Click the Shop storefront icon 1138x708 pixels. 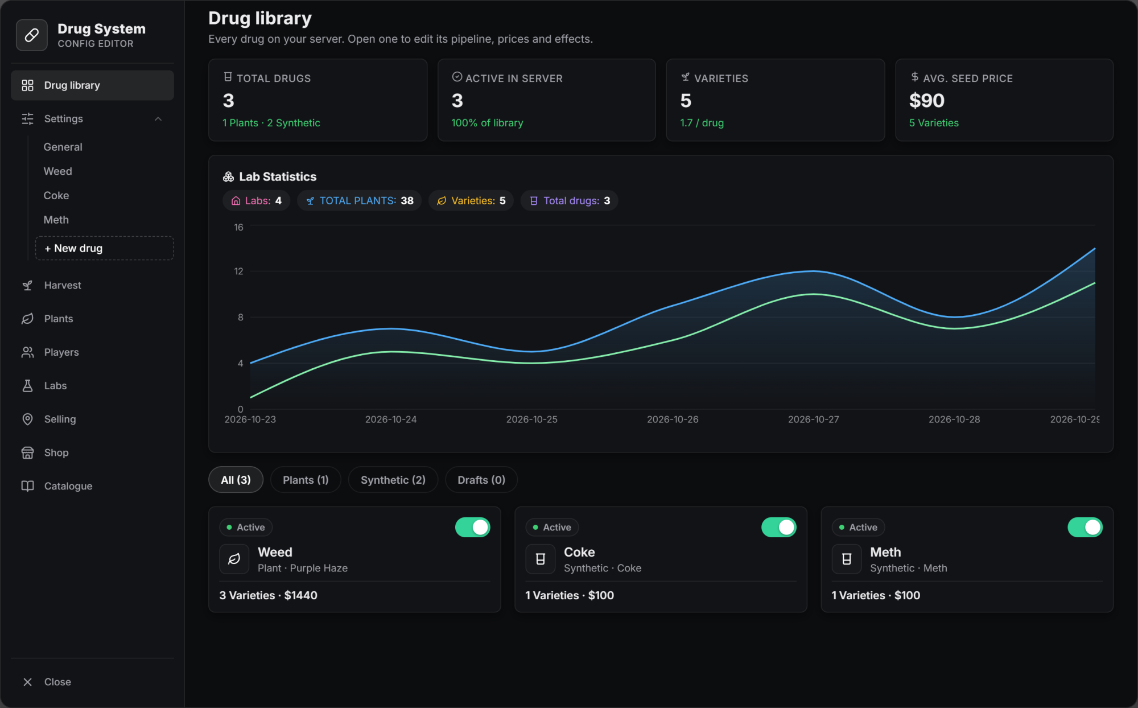coord(27,453)
